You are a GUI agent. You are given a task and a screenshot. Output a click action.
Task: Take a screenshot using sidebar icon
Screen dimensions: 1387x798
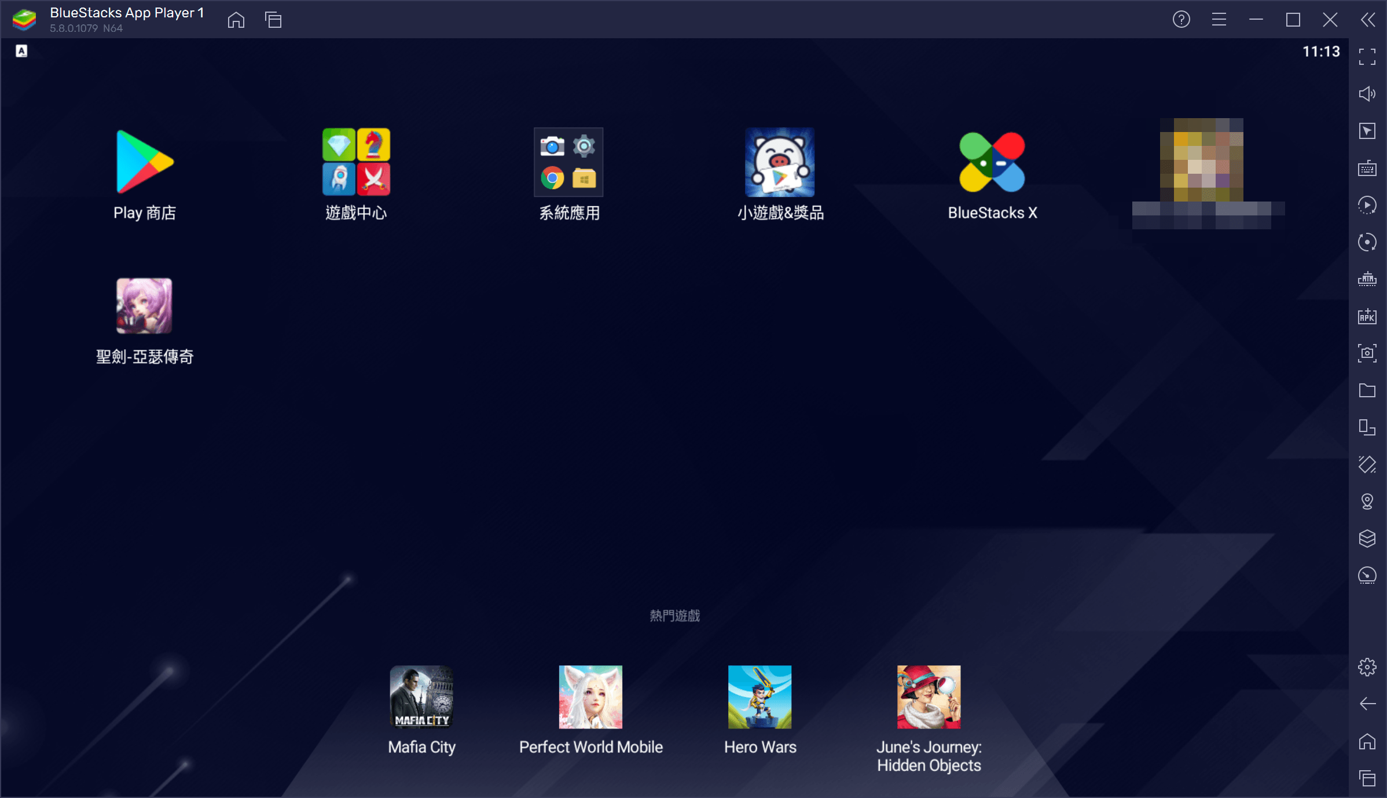click(x=1367, y=353)
